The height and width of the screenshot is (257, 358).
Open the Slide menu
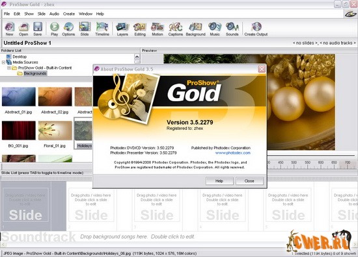pos(41,14)
